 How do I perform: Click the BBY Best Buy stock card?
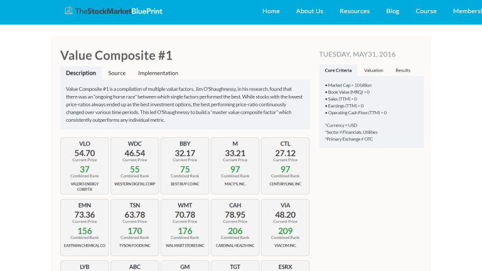coord(185,166)
